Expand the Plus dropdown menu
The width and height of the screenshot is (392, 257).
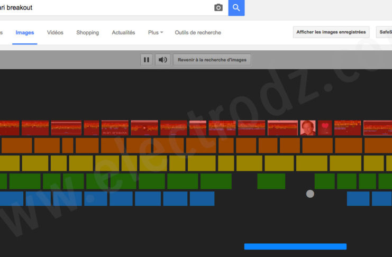point(156,32)
